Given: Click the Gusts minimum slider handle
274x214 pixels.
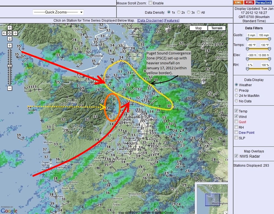Looking at the screenshot, I should 247,39.
